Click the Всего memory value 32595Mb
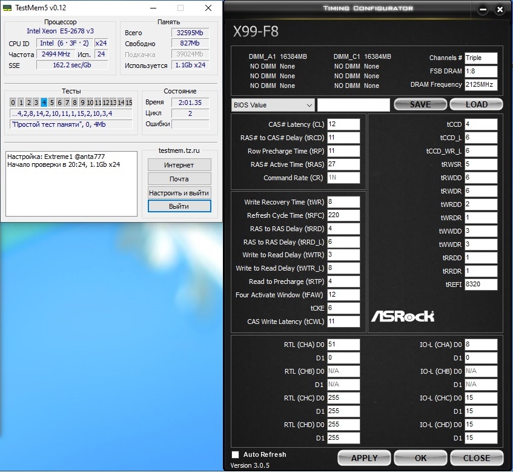The image size is (513, 472). (x=190, y=33)
